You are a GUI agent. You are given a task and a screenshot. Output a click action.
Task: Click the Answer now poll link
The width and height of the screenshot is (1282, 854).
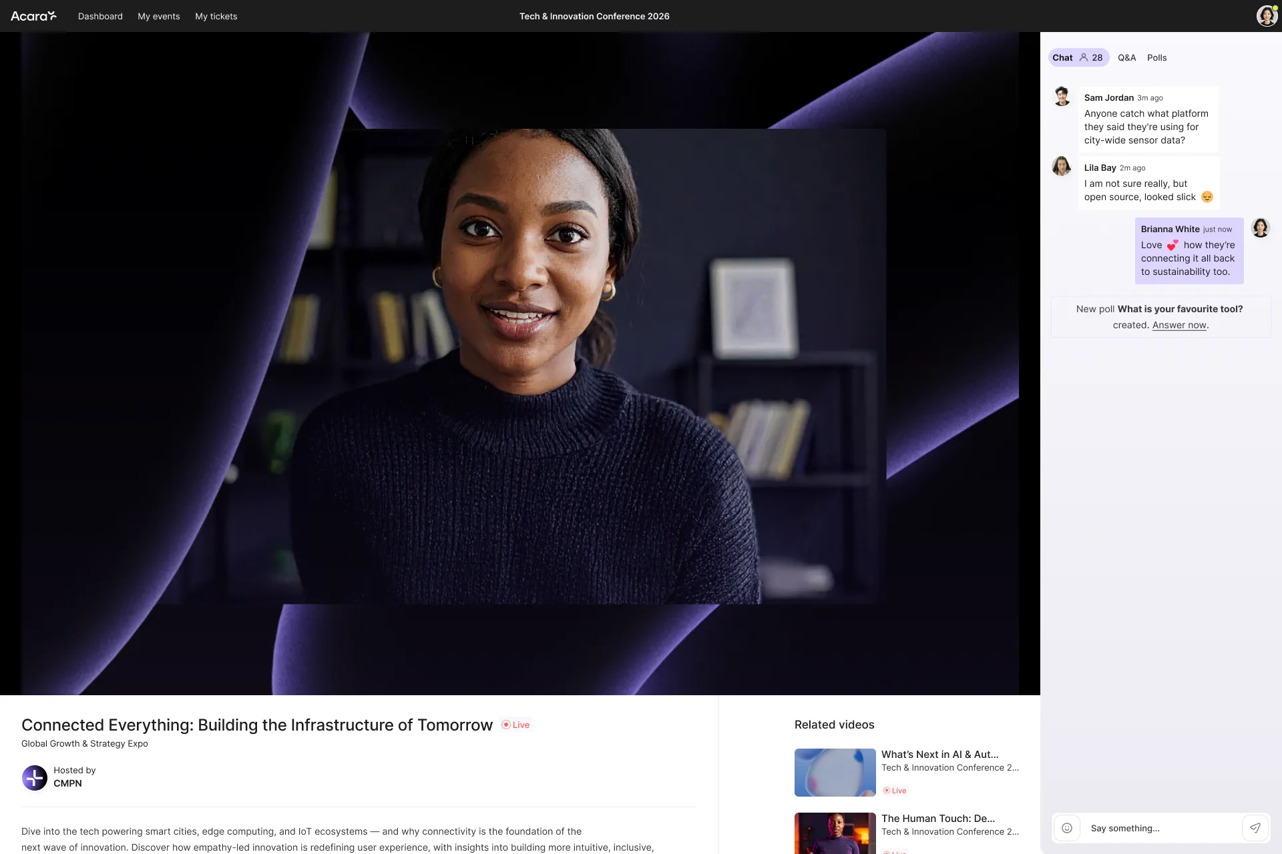(x=1179, y=325)
